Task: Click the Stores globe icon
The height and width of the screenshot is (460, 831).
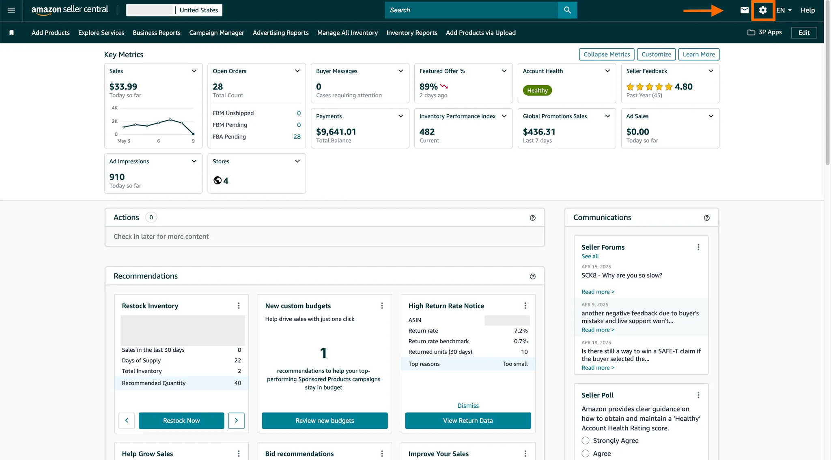Action: coord(217,181)
